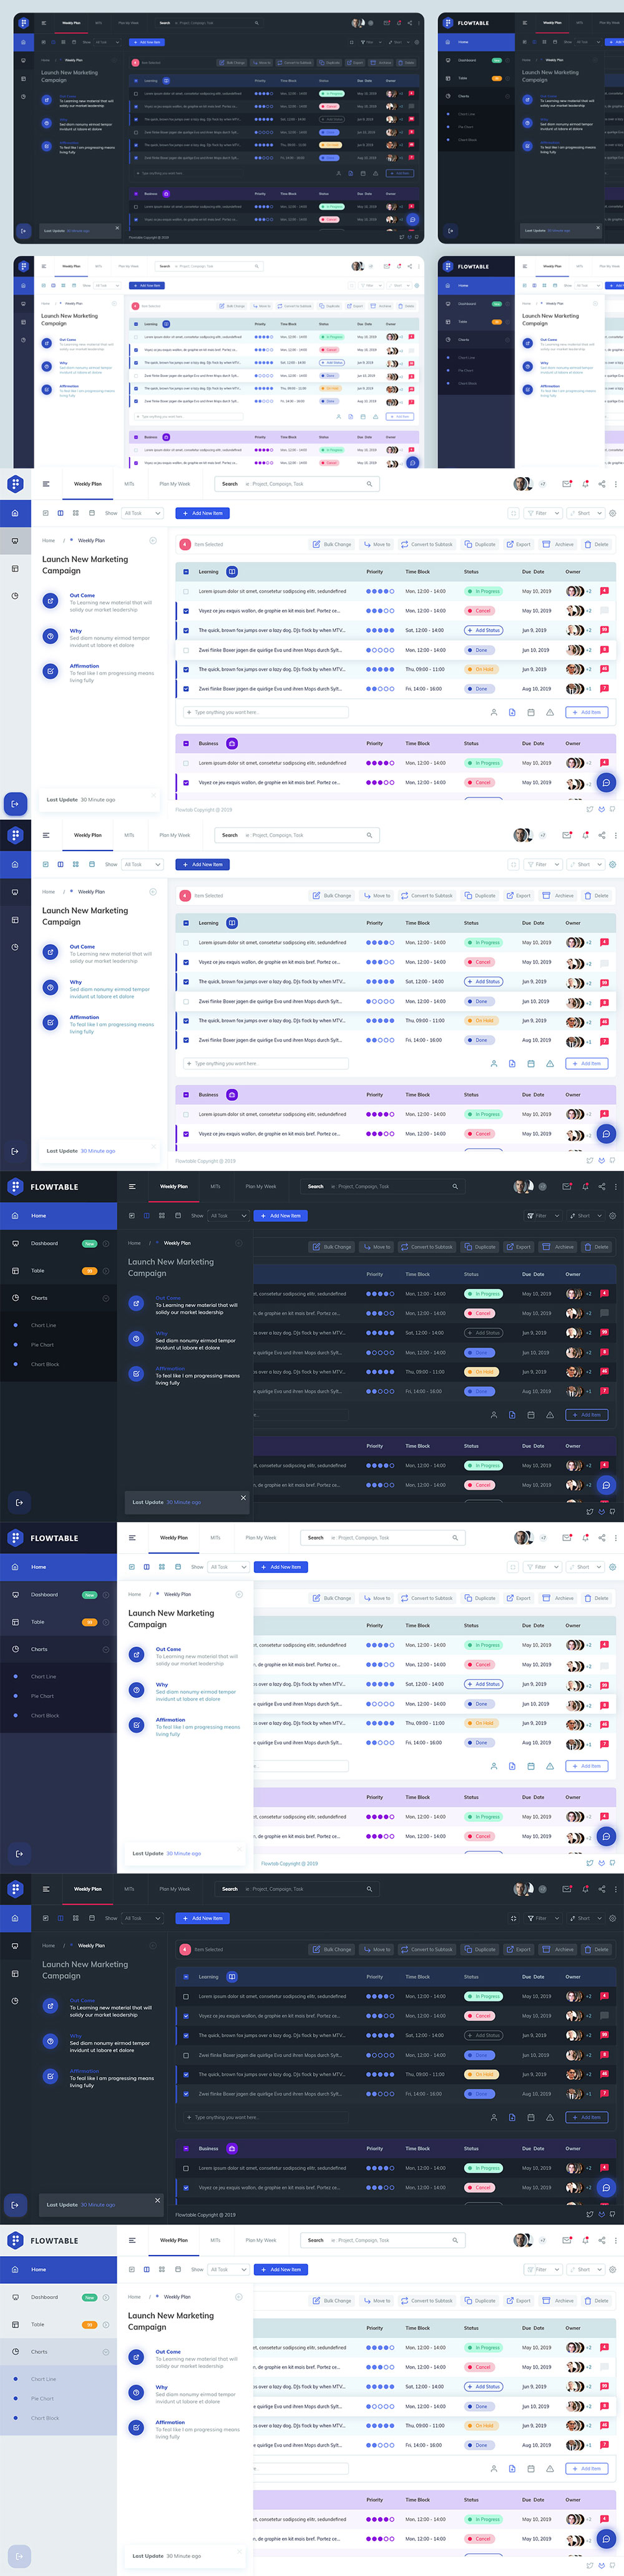Click Why icon in large dark expanded-sidebar mockup
Viewport: 624px width, 2576px height.
tap(136, 1338)
